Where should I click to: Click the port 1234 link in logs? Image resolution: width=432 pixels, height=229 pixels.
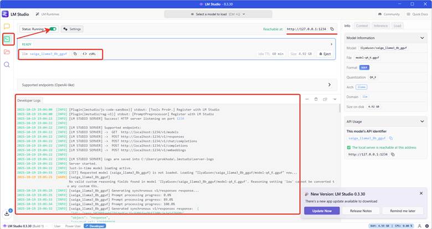click(x=180, y=118)
